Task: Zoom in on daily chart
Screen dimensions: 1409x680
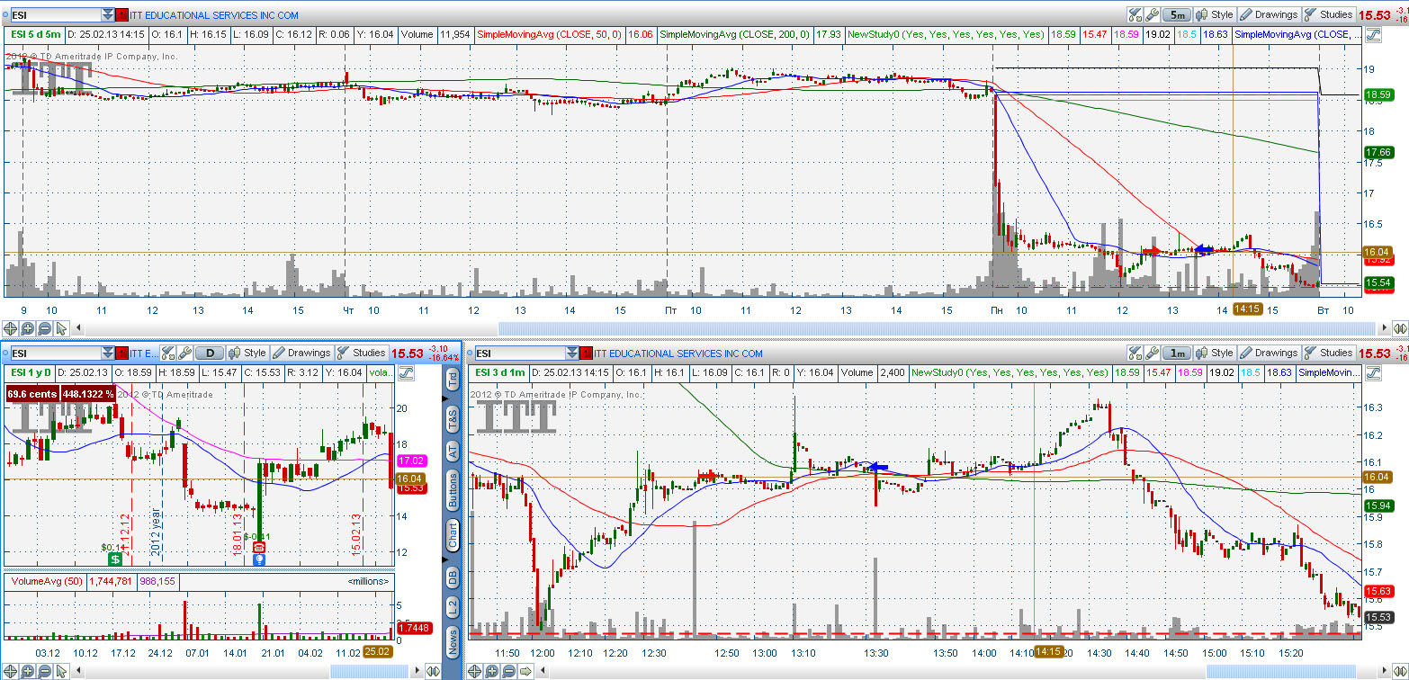Action: pos(27,670)
